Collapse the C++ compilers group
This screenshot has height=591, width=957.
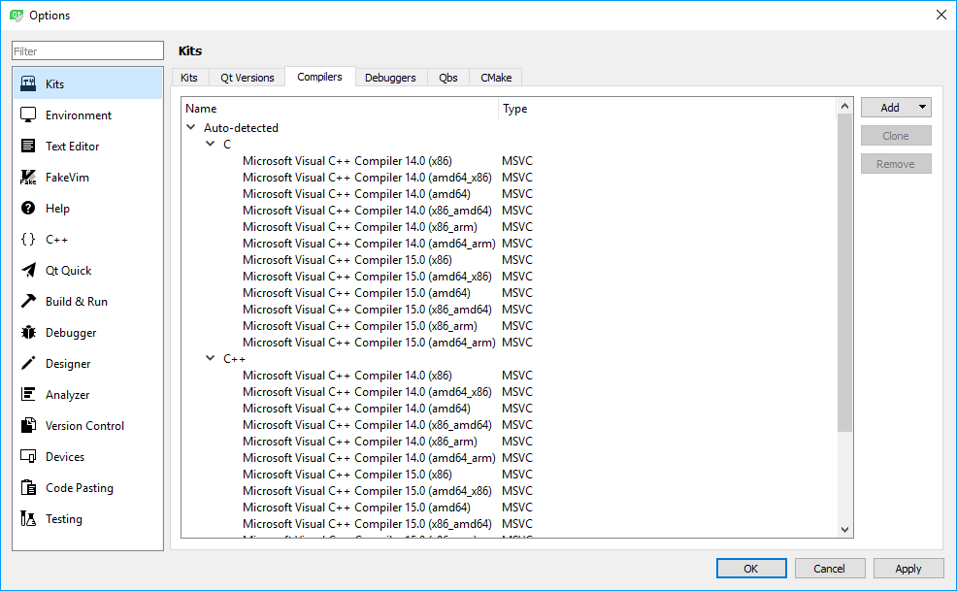[x=211, y=358]
